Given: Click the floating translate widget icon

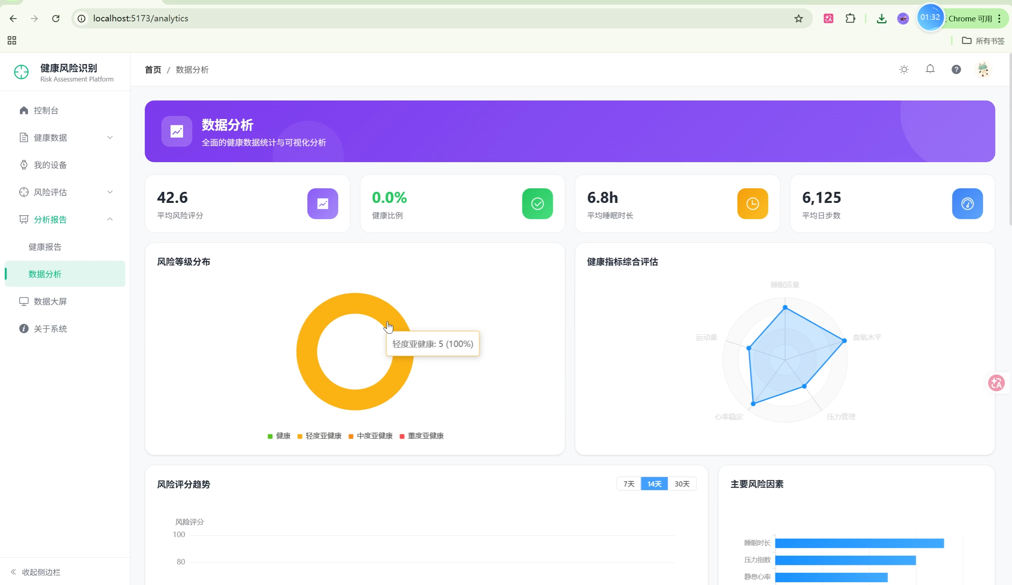Looking at the screenshot, I should [996, 383].
